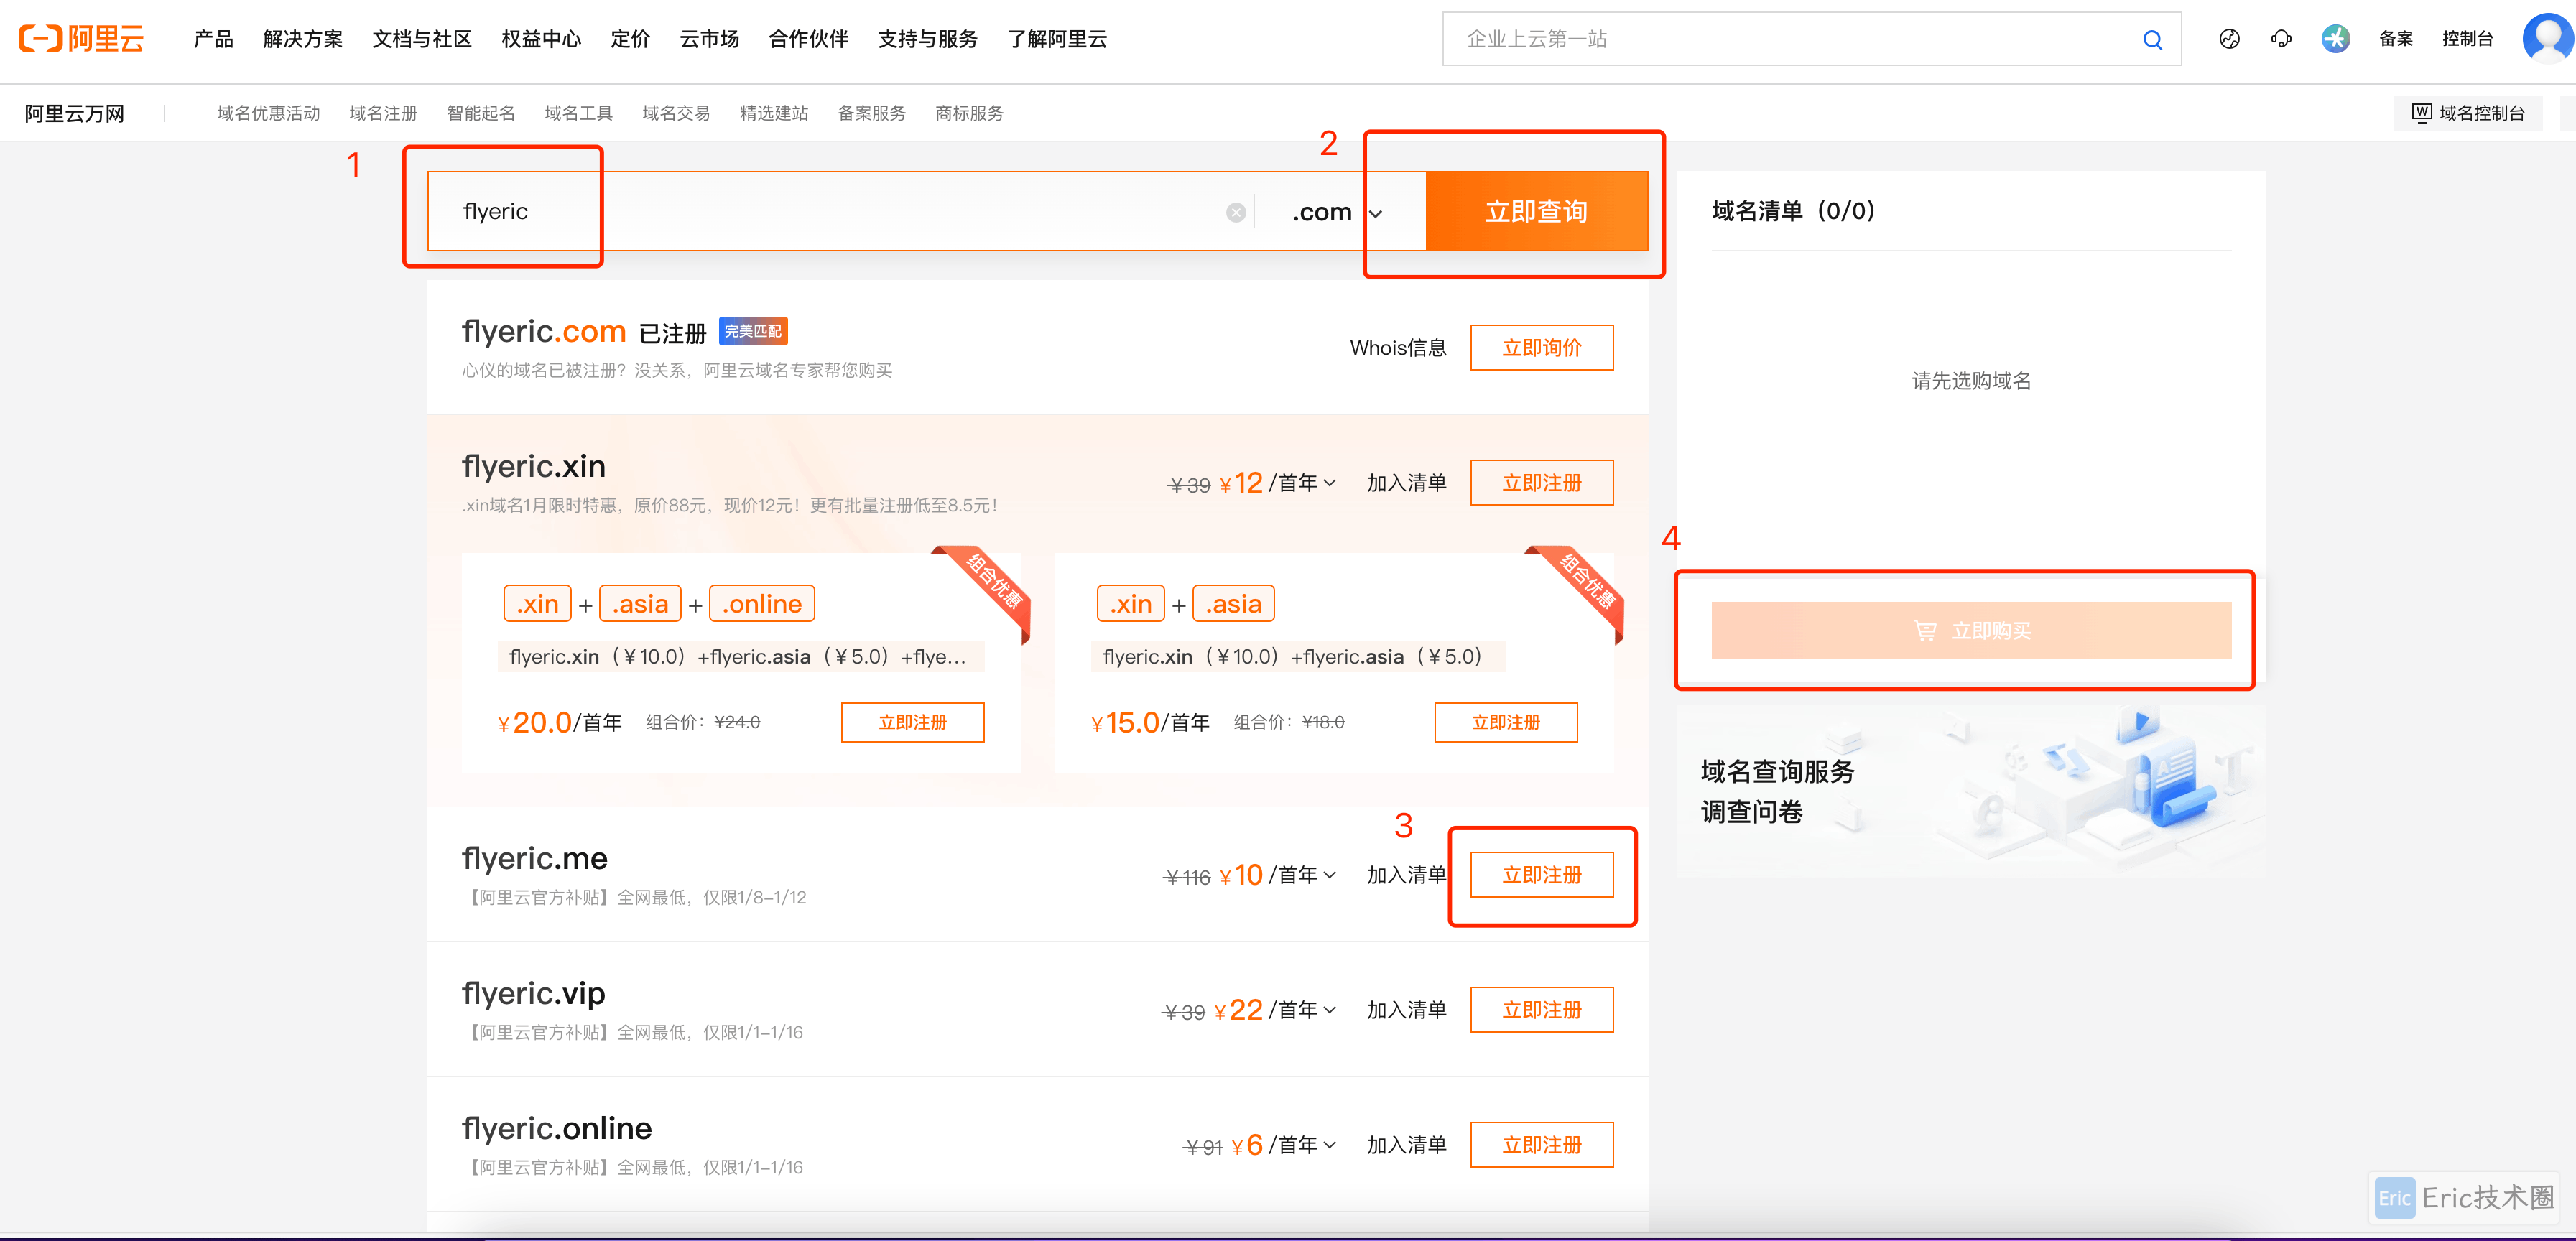Expand flyeric.online first-year price options

[1329, 1145]
